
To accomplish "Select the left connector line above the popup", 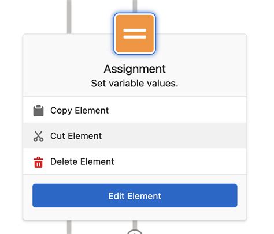I will (69, 17).
